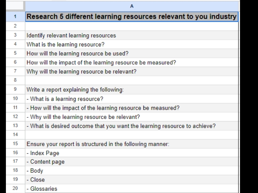Select the column A header

pyautogui.click(x=132, y=6)
